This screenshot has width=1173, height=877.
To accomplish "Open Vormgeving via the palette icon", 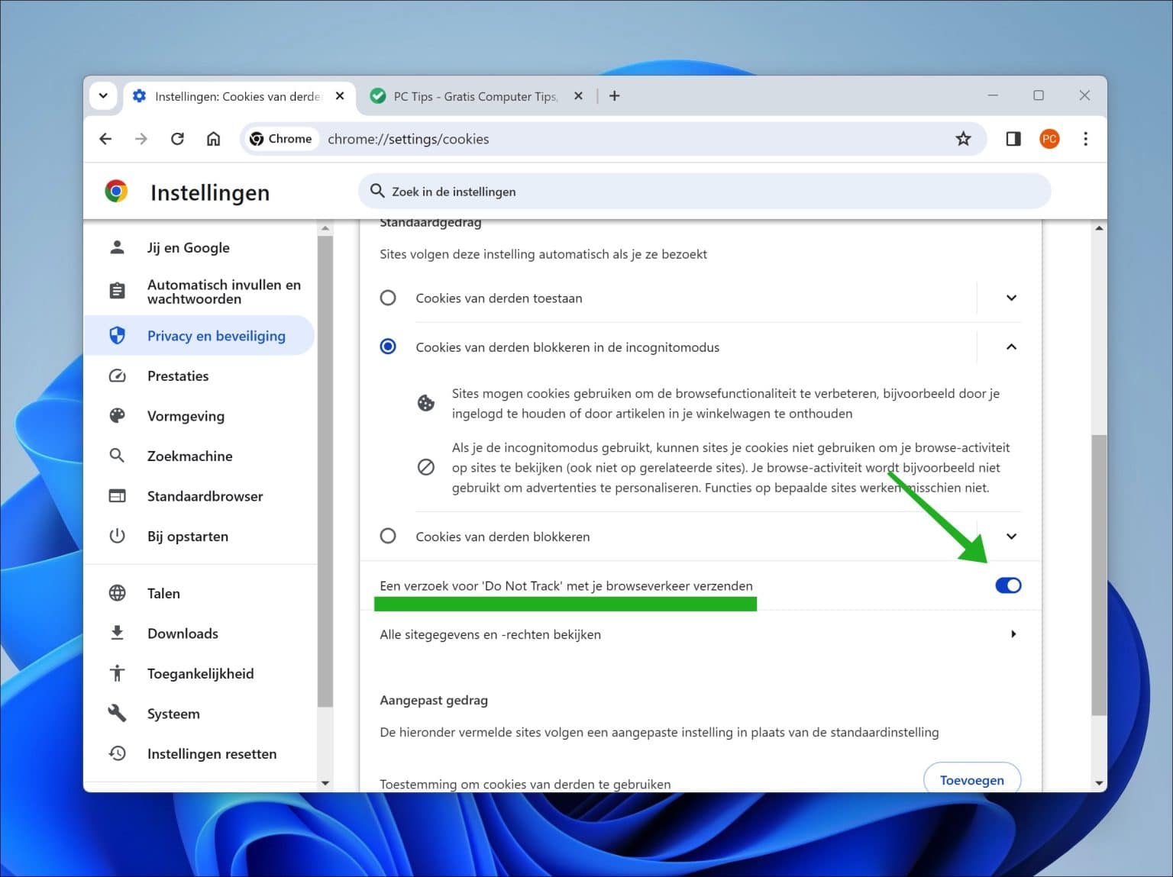I will [x=118, y=416].
